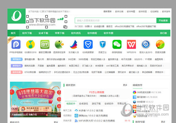This screenshot has width=176, height=123.
Task: Open the 排行榜 ranking link in nav bar
Action: (164, 33)
